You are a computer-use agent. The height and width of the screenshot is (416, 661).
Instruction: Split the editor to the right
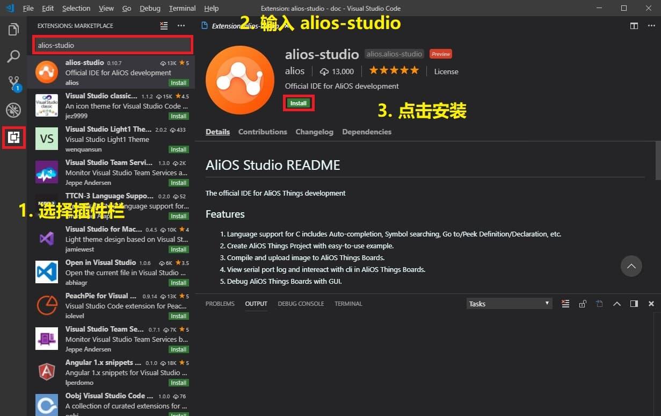point(634,26)
